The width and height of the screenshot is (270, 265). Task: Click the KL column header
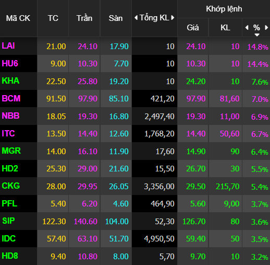225,28
